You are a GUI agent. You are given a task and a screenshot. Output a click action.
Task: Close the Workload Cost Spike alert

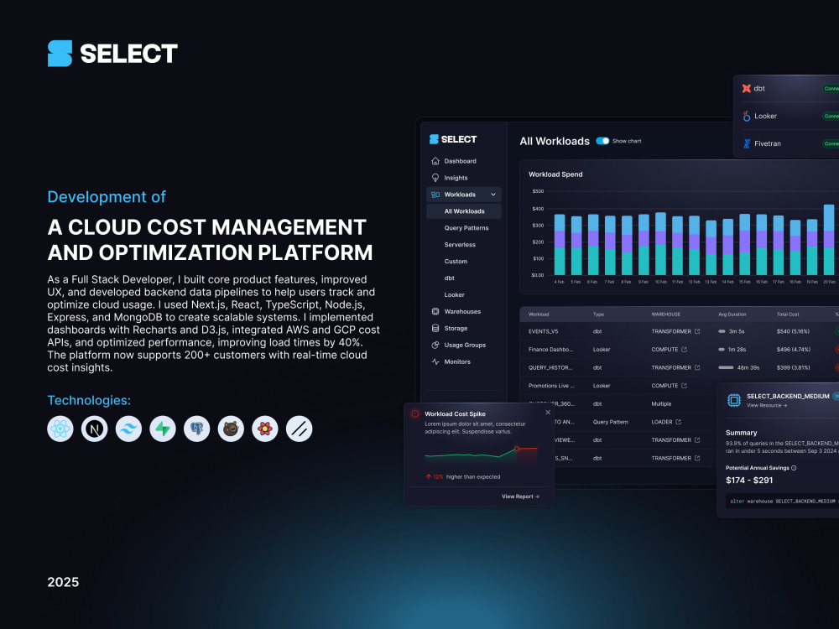[548, 413]
